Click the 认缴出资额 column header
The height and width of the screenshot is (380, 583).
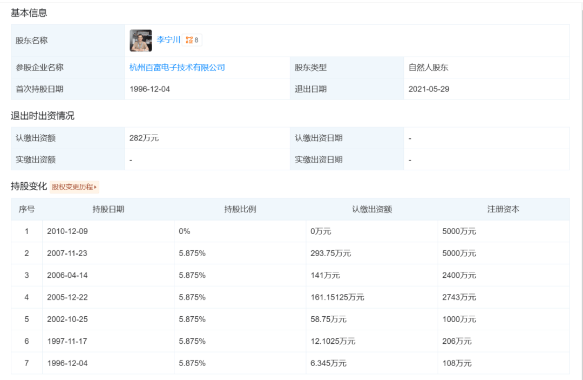coord(371,209)
